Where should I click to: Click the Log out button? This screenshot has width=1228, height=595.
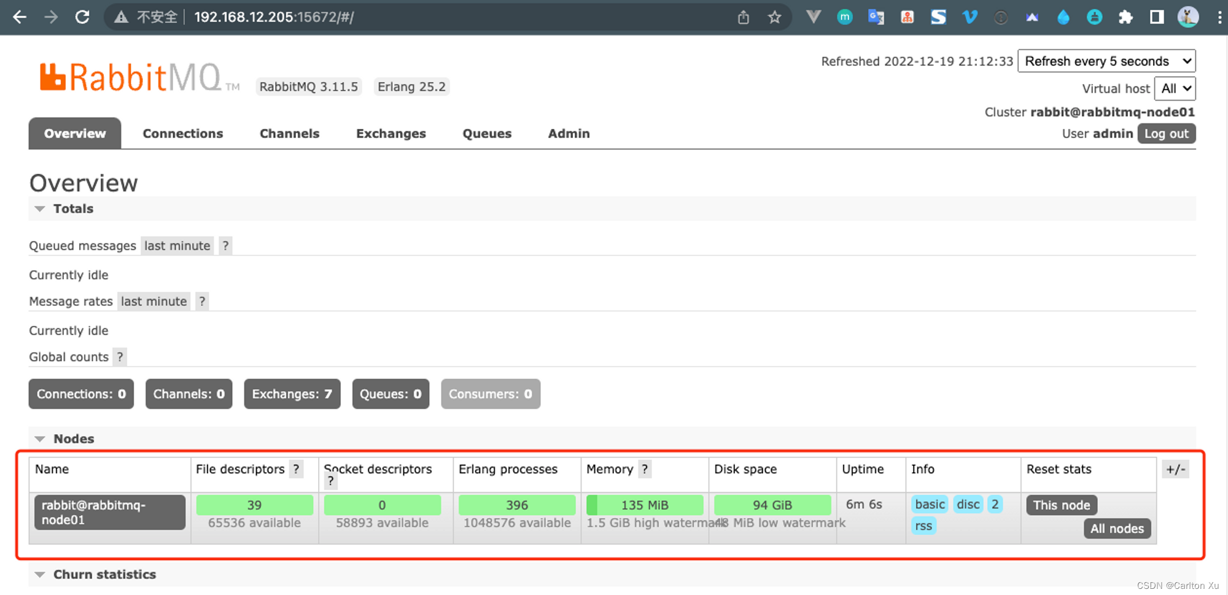(1166, 134)
